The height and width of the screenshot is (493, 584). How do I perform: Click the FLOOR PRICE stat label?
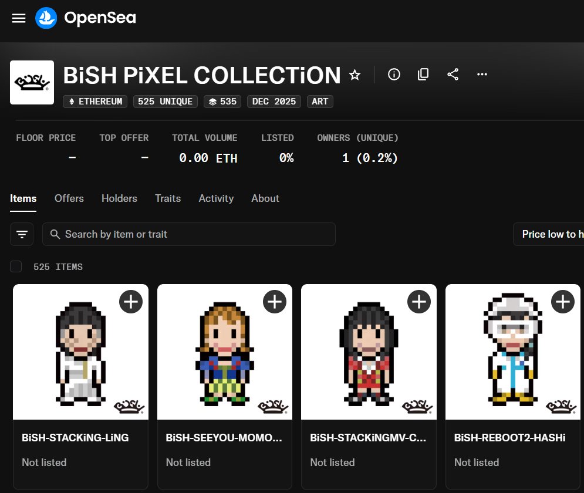click(46, 138)
